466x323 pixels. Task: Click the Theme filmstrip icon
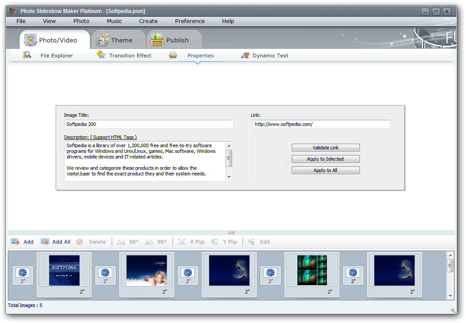point(103,40)
